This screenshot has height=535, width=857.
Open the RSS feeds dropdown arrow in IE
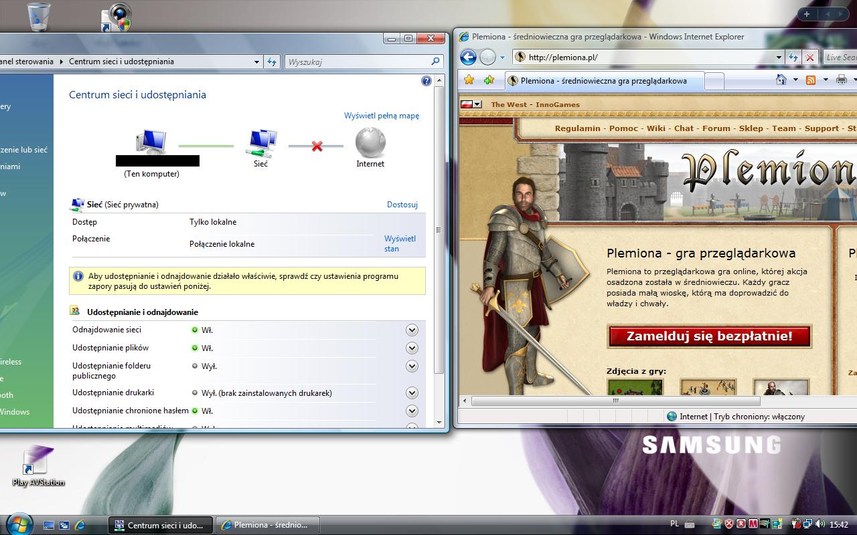click(825, 80)
